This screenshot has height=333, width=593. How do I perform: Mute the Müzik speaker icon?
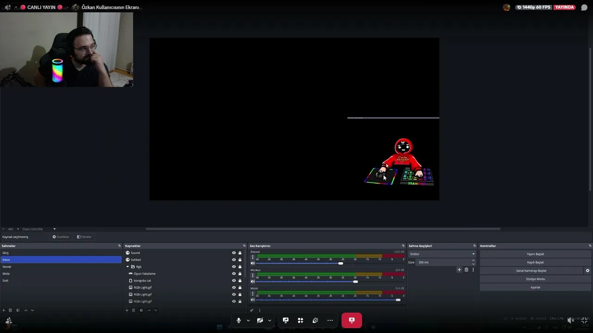point(252,300)
